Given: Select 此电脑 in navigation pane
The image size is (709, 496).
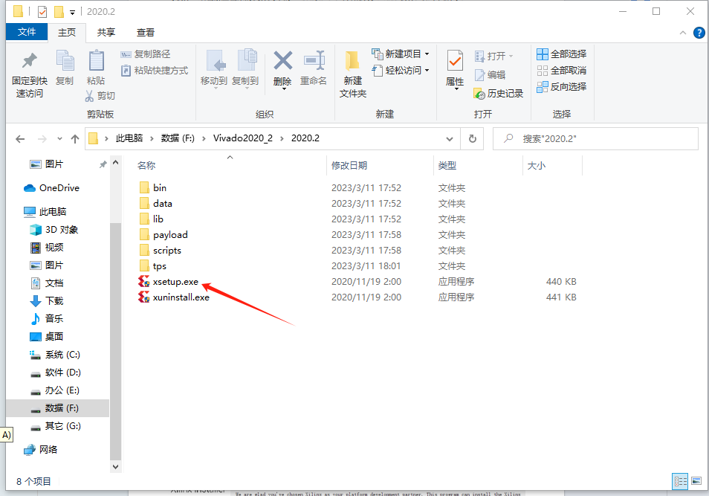Looking at the screenshot, I should [x=45, y=211].
